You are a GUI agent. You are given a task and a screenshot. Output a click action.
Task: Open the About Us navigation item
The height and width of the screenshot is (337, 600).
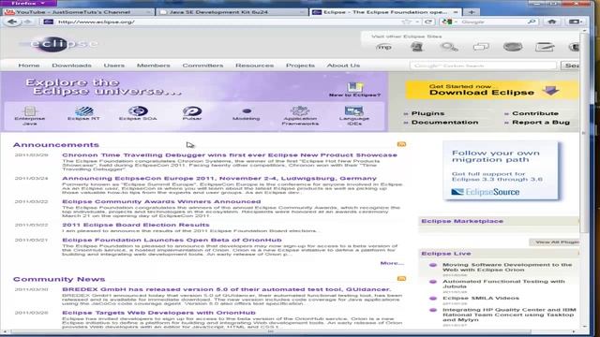click(x=343, y=66)
